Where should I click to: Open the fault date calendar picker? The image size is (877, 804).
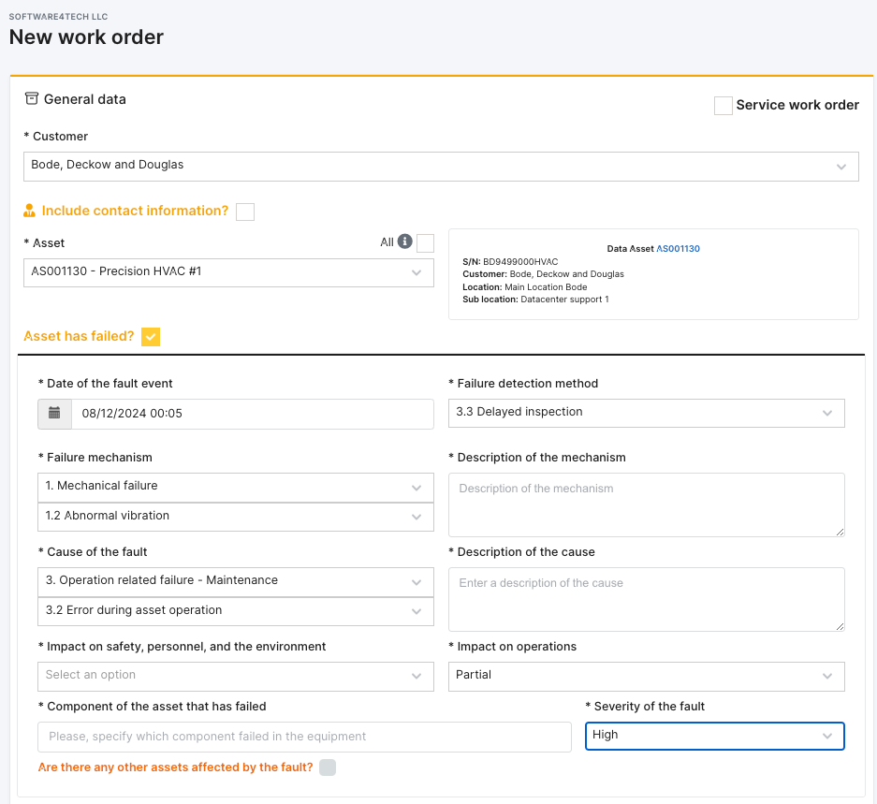tap(55, 414)
